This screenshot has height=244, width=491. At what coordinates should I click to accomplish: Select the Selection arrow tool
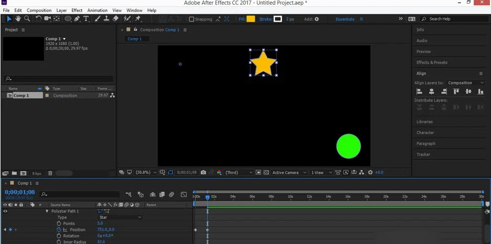(x=9, y=19)
